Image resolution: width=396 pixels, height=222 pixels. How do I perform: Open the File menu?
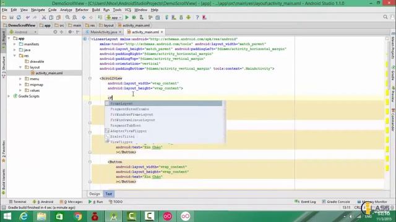point(4,10)
